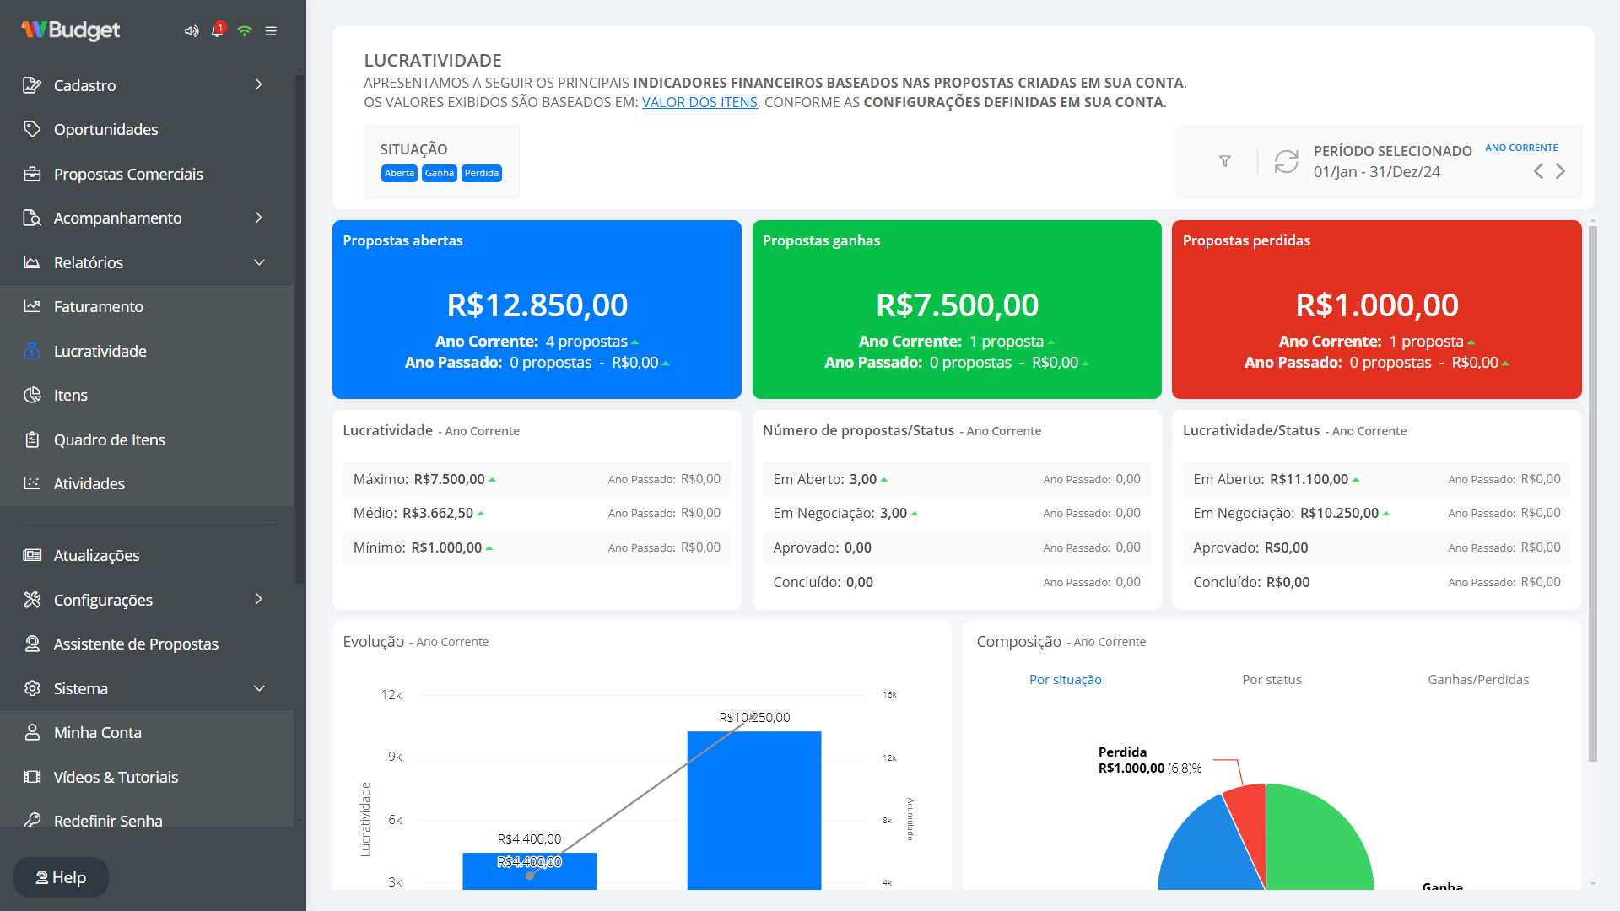Image resolution: width=1620 pixels, height=911 pixels.
Task: Toggle the Aberta situation filter tag
Action: pyautogui.click(x=399, y=173)
